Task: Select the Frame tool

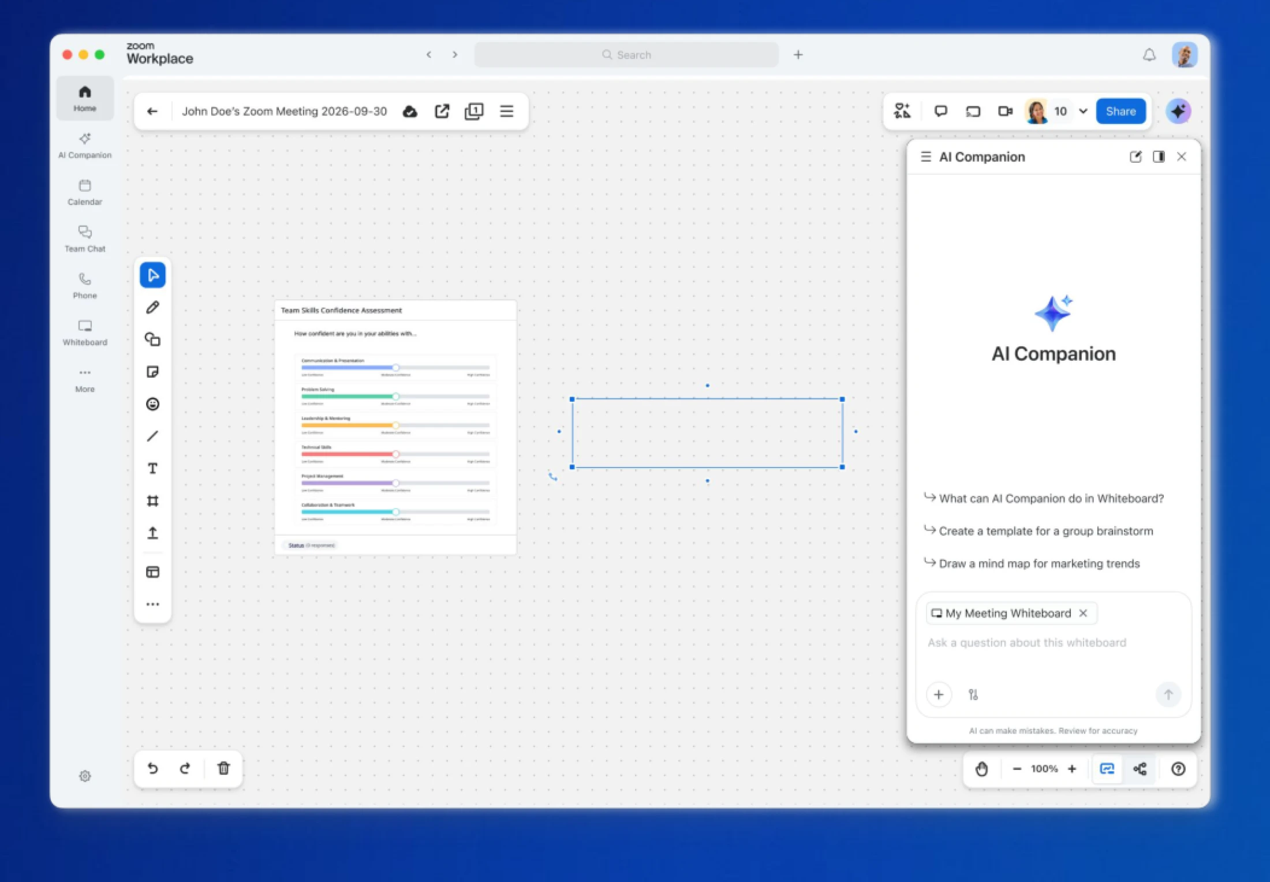Action: (x=152, y=500)
